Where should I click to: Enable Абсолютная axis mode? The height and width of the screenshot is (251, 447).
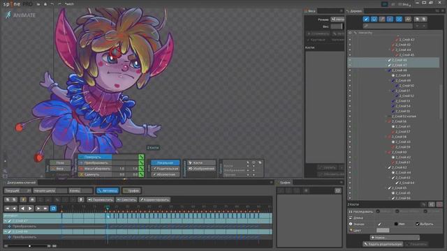click(165, 174)
